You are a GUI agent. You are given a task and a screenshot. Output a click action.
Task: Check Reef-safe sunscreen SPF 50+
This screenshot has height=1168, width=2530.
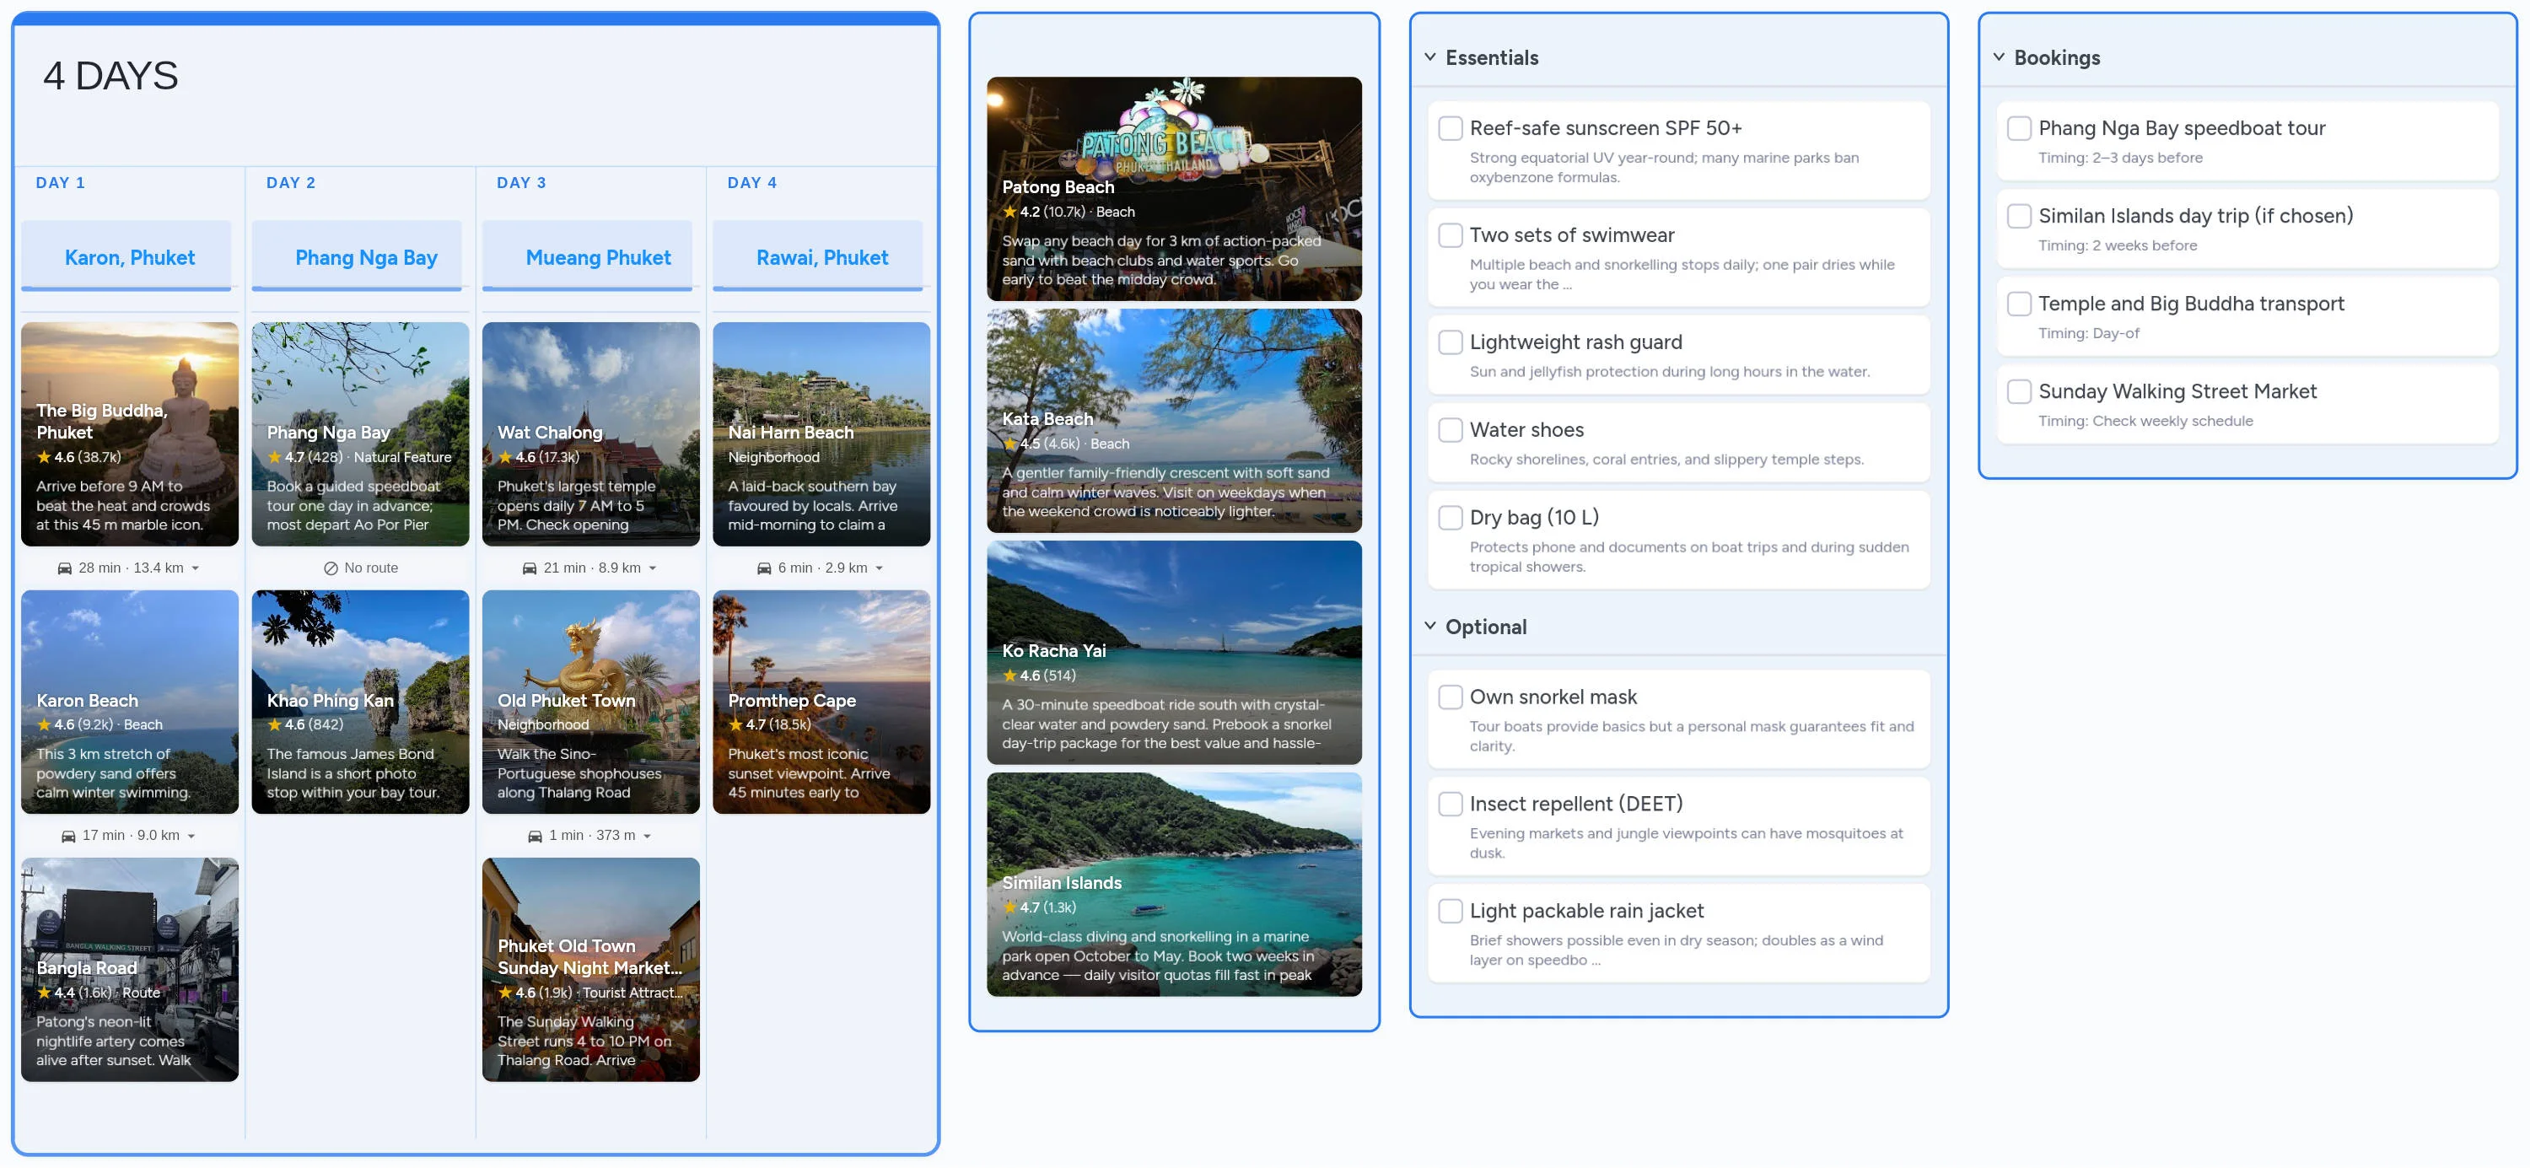click(x=1450, y=129)
